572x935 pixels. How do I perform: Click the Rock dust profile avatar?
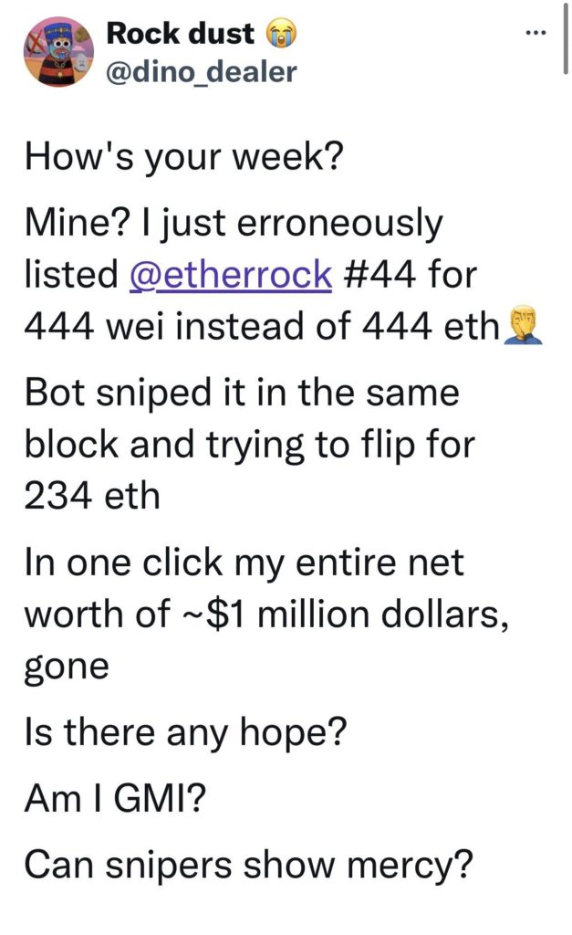tap(58, 51)
